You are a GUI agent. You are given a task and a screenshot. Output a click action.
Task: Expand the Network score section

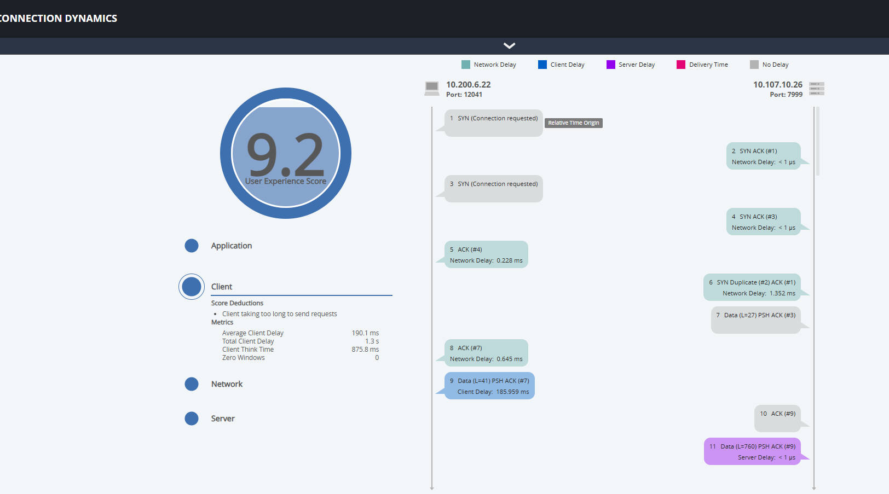point(227,385)
